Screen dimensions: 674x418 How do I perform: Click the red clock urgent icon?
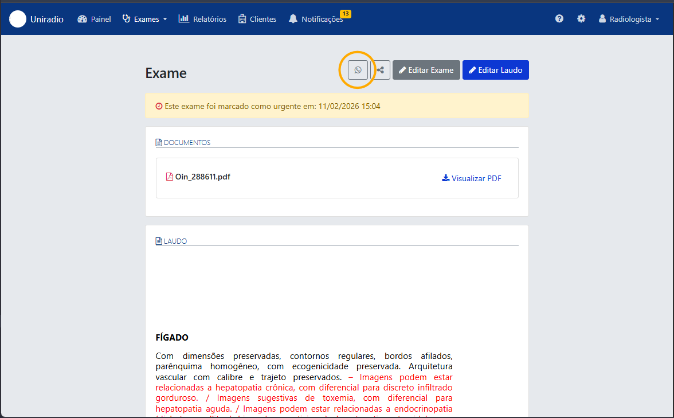(x=159, y=106)
